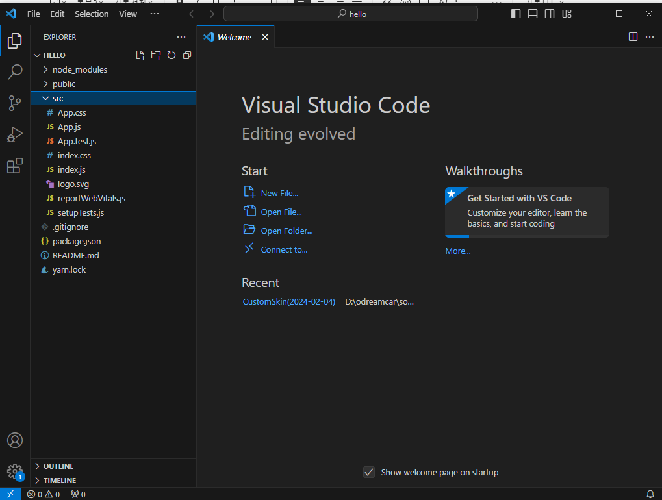Open Run and Debug view
This screenshot has height=500, width=662.
pos(15,134)
